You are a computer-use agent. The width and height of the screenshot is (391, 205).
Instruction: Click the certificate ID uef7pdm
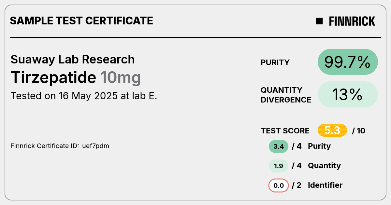click(x=95, y=146)
